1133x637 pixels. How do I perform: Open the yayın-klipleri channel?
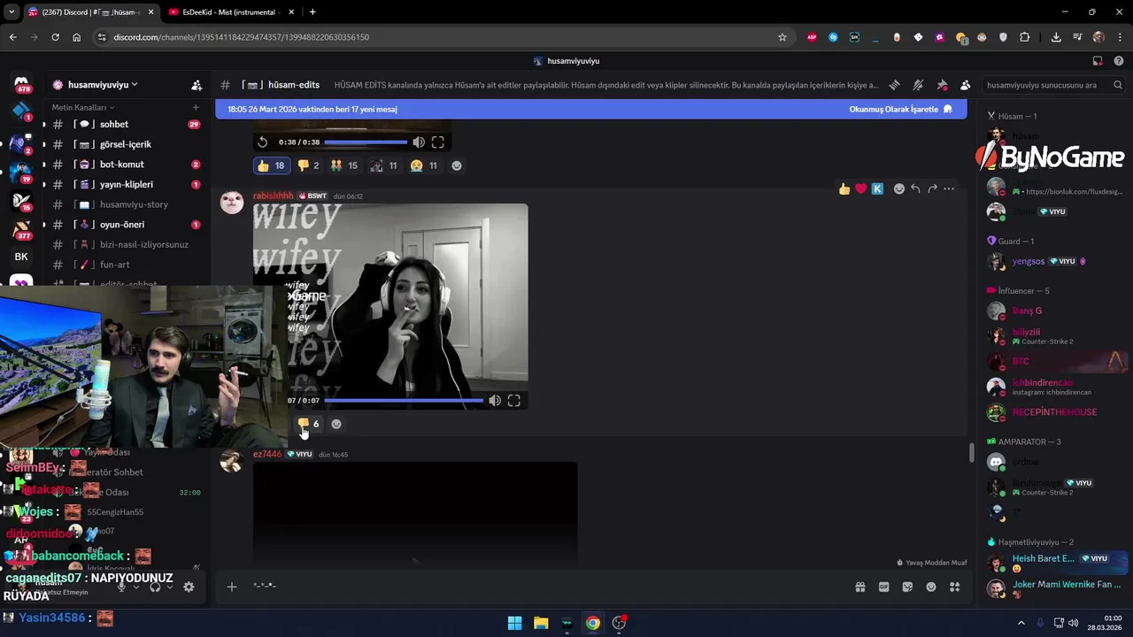click(x=127, y=184)
